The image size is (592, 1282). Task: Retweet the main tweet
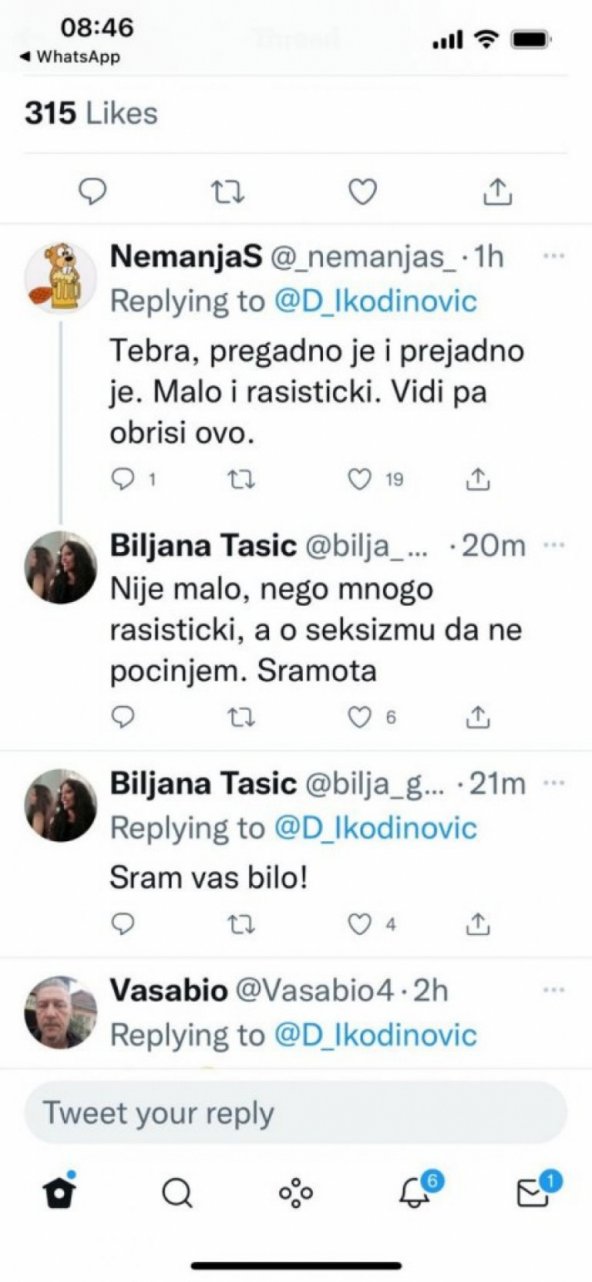(x=227, y=193)
